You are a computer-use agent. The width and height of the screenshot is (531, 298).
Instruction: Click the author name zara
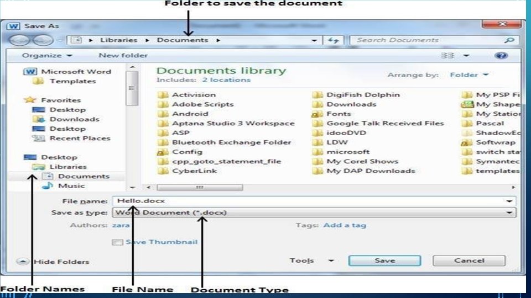(121, 225)
